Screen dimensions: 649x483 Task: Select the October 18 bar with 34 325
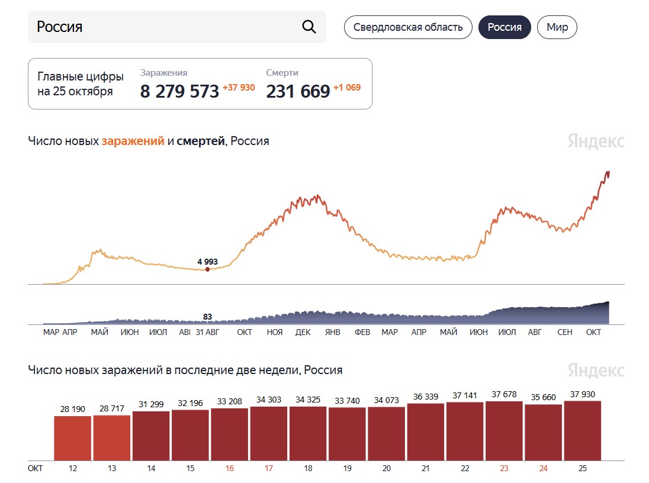click(x=308, y=433)
